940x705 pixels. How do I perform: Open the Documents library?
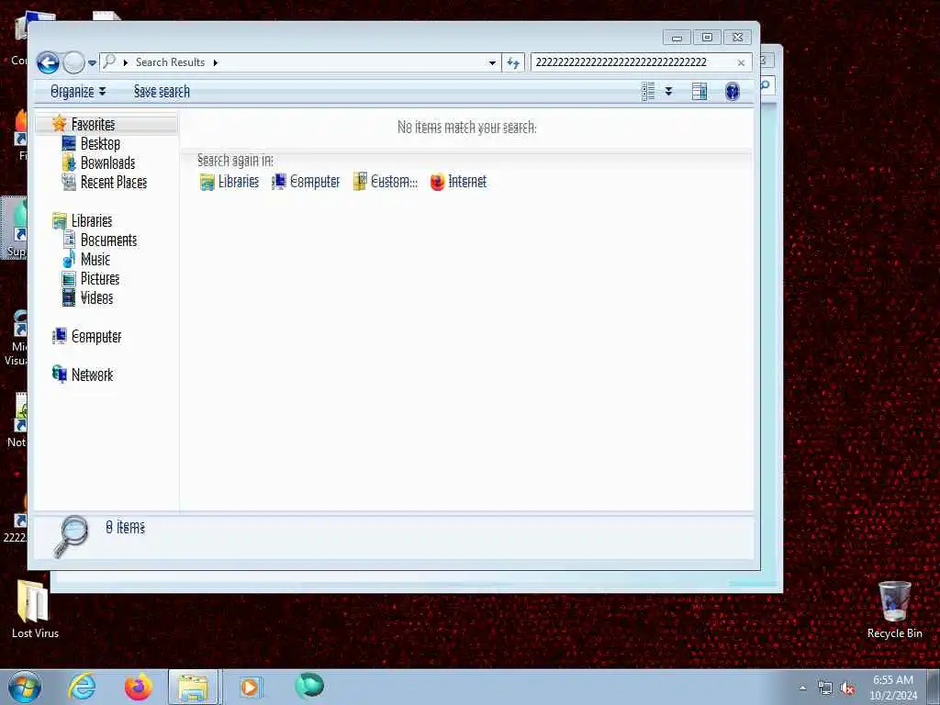(108, 240)
